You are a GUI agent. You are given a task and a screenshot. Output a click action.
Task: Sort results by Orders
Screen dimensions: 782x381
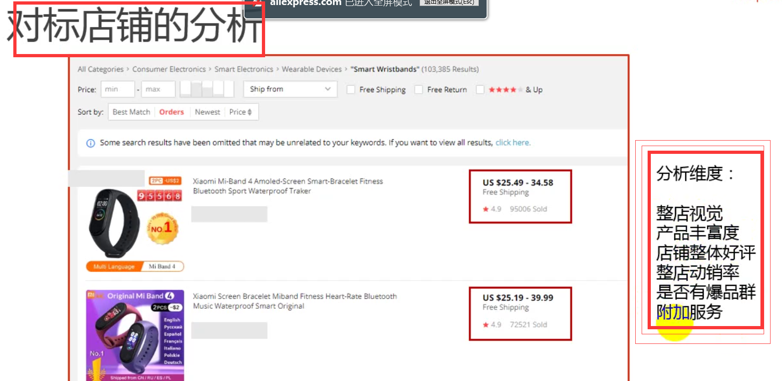click(x=172, y=112)
